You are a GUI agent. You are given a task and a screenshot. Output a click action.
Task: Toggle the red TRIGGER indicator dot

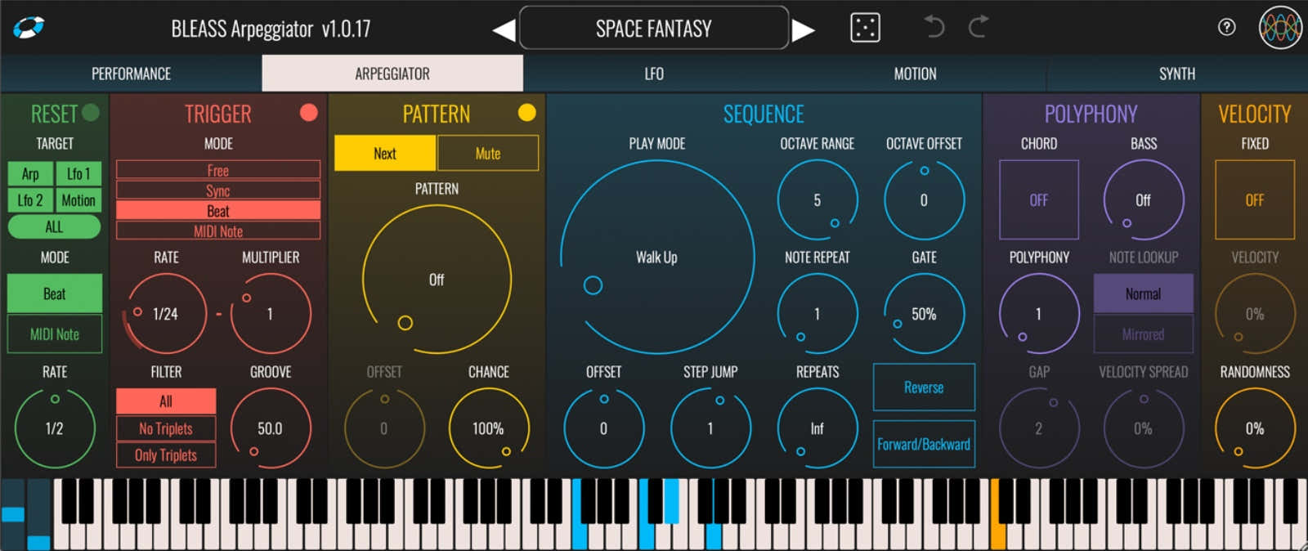[309, 112]
